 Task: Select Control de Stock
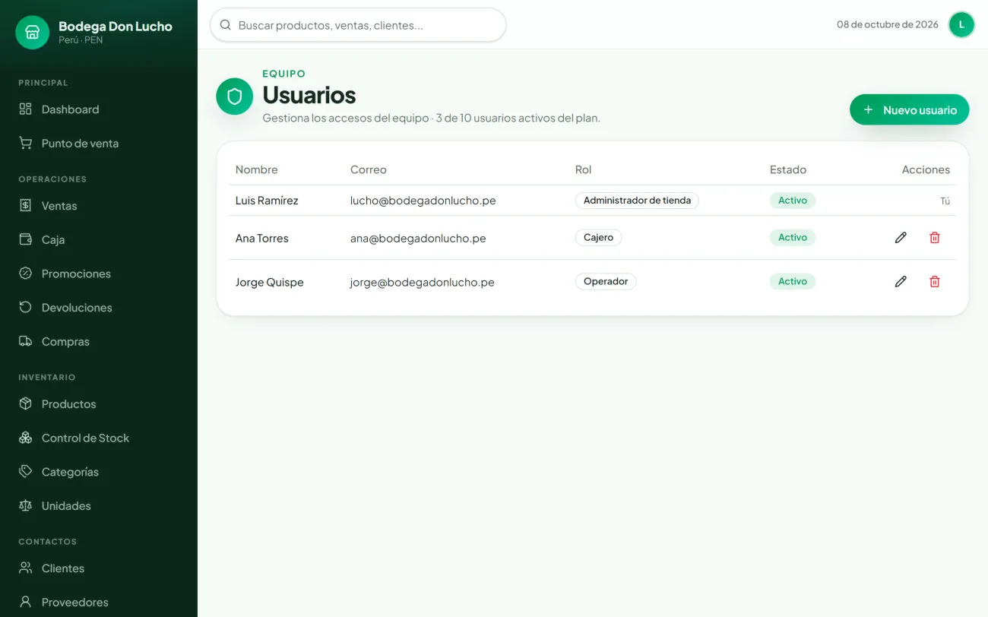coord(99,438)
